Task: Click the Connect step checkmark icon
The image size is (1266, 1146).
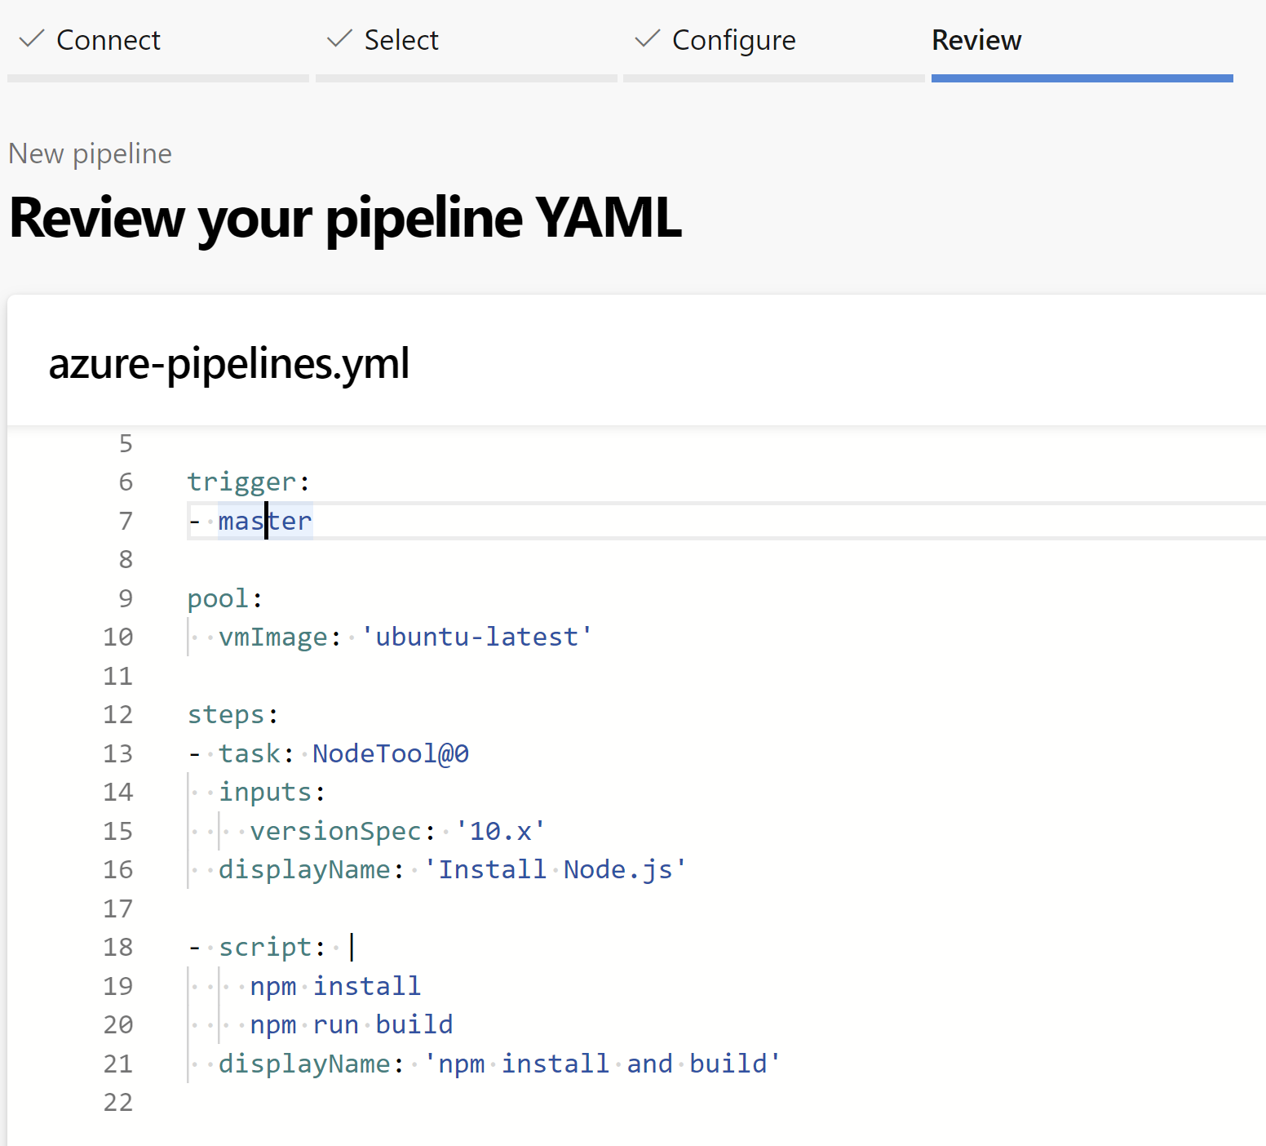Action: (31, 38)
